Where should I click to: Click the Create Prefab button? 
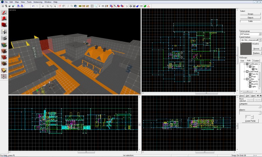pyautogui.click(x=250, y=121)
